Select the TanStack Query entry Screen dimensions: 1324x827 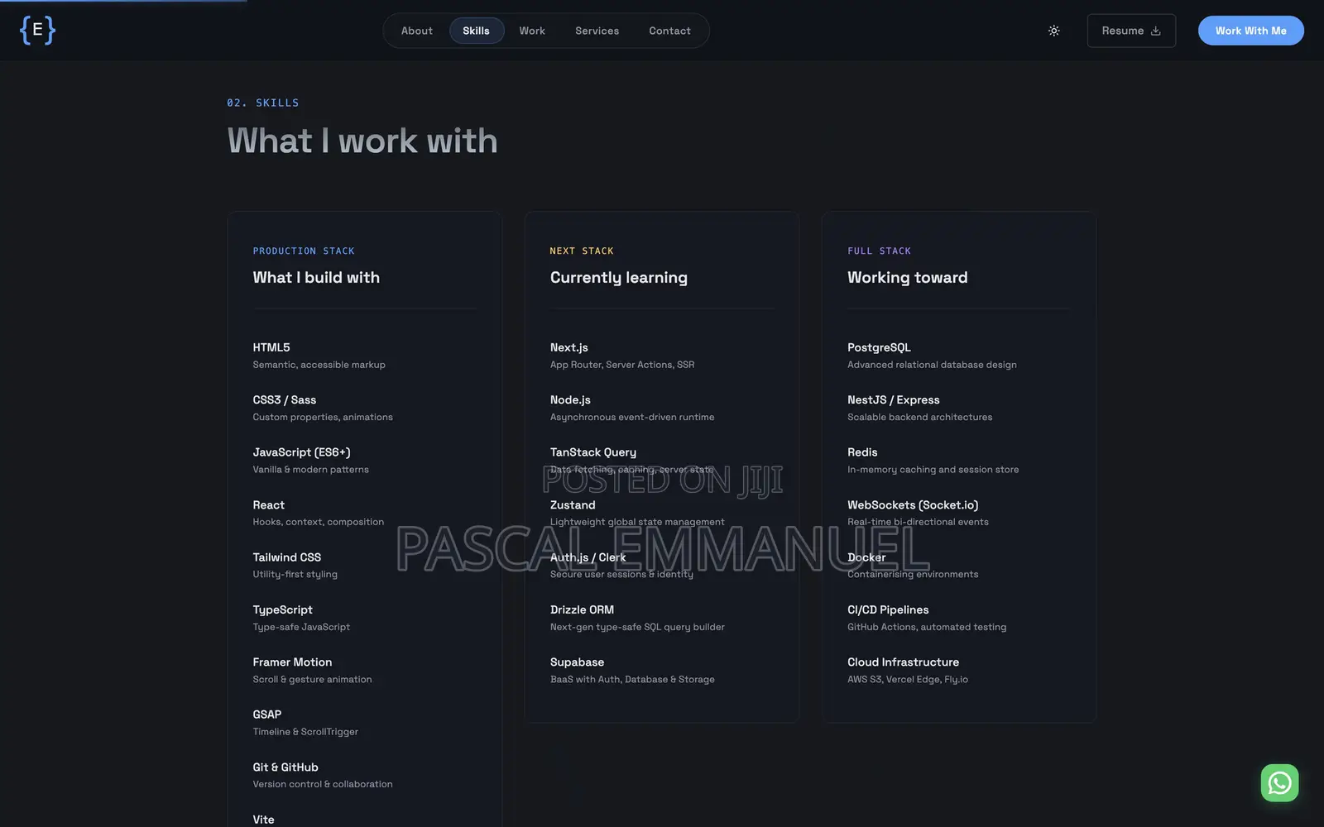[x=593, y=452]
